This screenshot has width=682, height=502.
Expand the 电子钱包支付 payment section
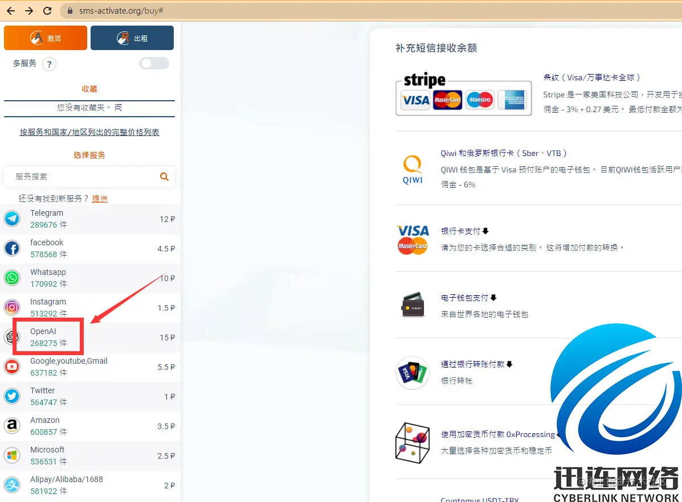[468, 298]
